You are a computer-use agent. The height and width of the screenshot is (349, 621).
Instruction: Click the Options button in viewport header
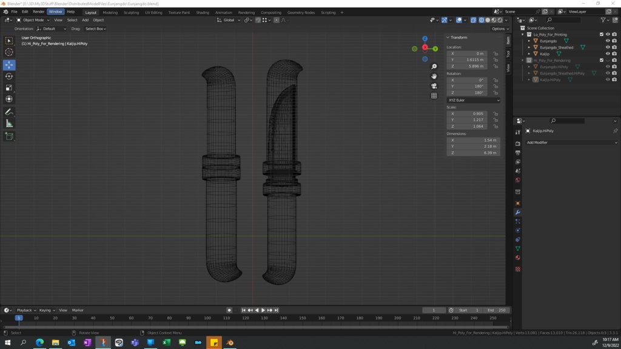[x=499, y=28]
